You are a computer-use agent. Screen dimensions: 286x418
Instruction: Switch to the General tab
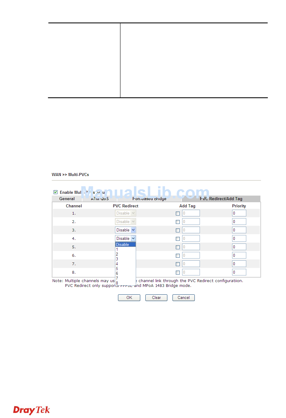(67, 199)
